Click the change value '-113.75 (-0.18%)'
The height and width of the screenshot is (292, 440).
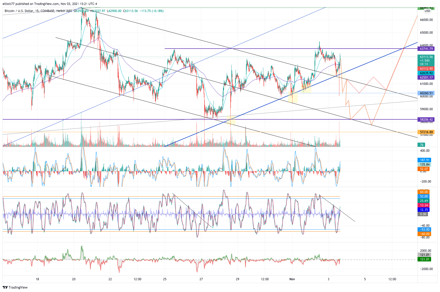(x=152, y=11)
